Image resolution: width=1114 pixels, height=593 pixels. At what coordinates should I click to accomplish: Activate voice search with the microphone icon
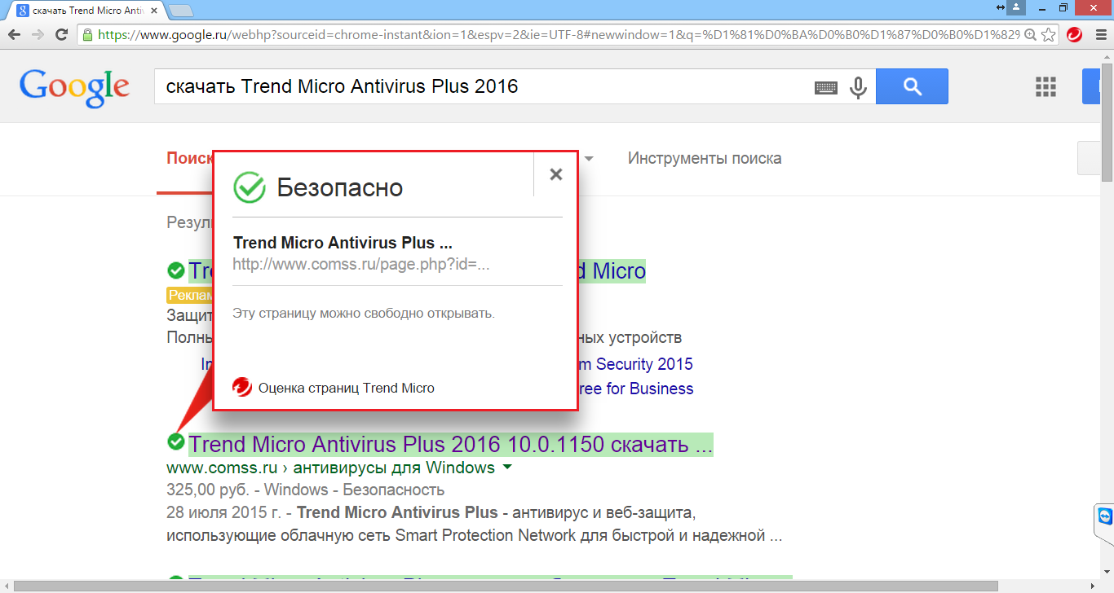(x=858, y=87)
